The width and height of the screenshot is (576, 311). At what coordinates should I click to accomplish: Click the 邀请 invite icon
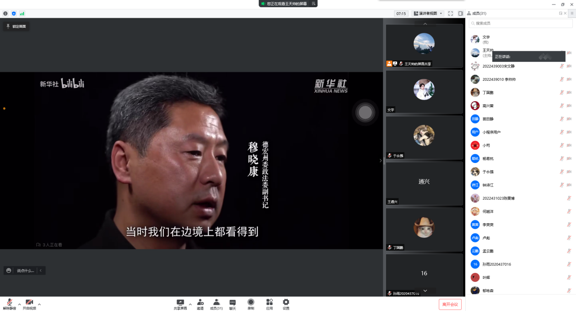[x=200, y=304]
